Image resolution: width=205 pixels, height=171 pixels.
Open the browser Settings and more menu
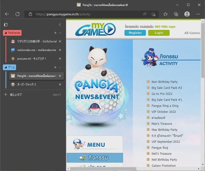[198, 14]
